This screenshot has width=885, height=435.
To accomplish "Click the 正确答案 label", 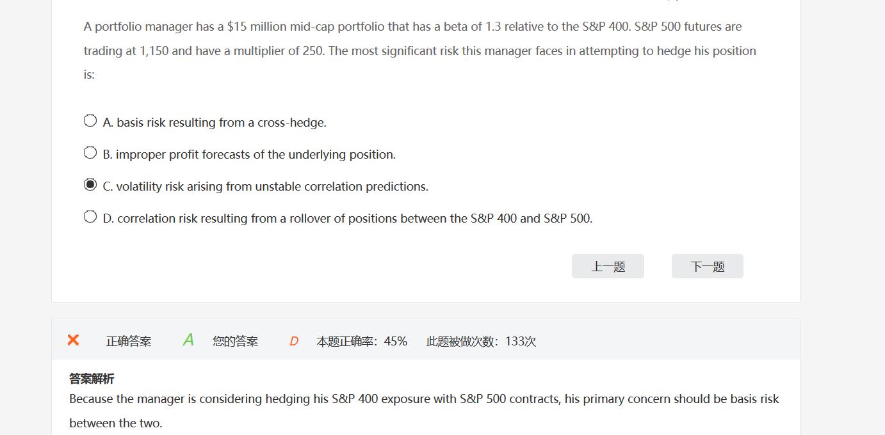I will tap(129, 342).
